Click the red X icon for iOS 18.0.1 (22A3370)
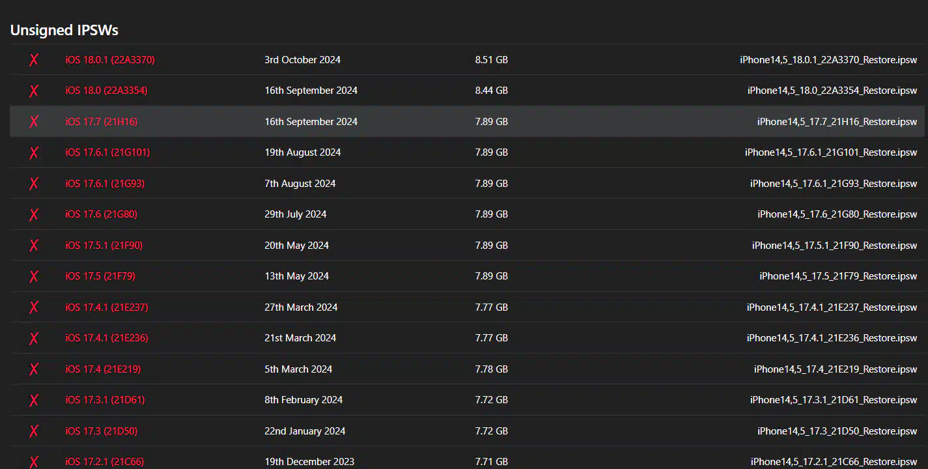This screenshot has width=928, height=469. click(x=34, y=60)
